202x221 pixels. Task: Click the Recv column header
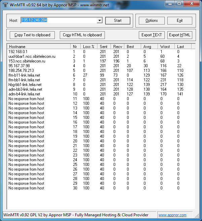118,46
